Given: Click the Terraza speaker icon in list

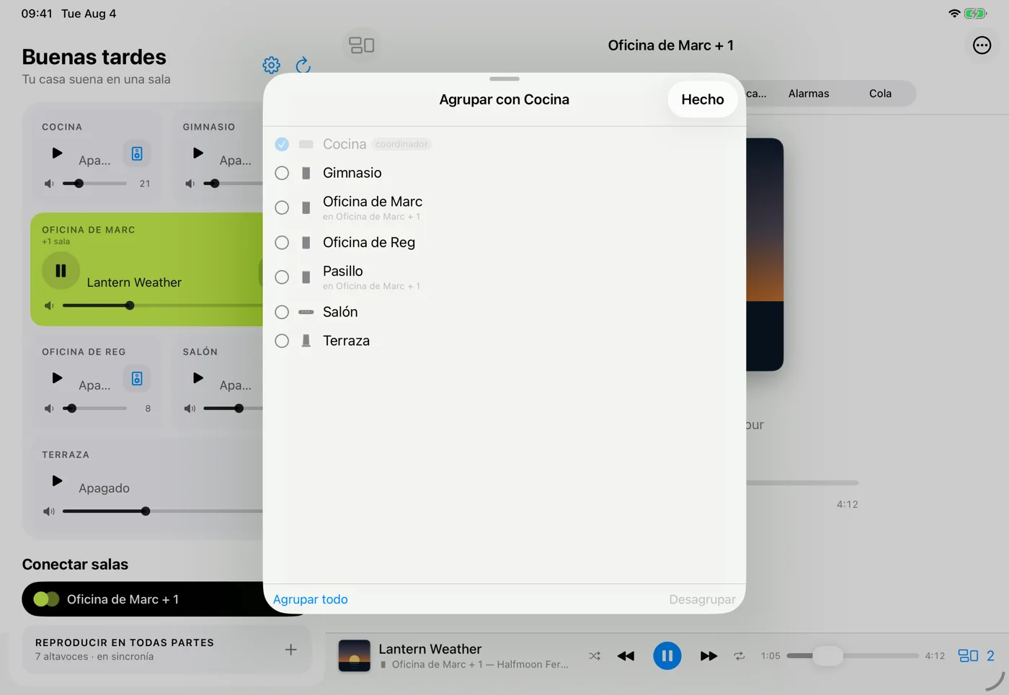Looking at the screenshot, I should [x=306, y=341].
